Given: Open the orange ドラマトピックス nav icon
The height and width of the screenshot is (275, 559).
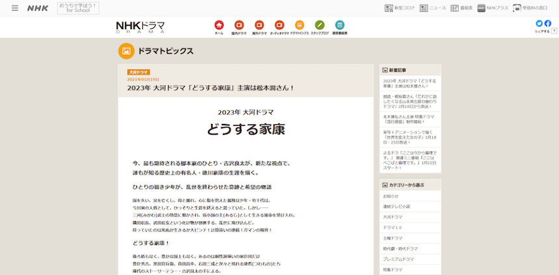Looking at the screenshot, I should (300, 27).
